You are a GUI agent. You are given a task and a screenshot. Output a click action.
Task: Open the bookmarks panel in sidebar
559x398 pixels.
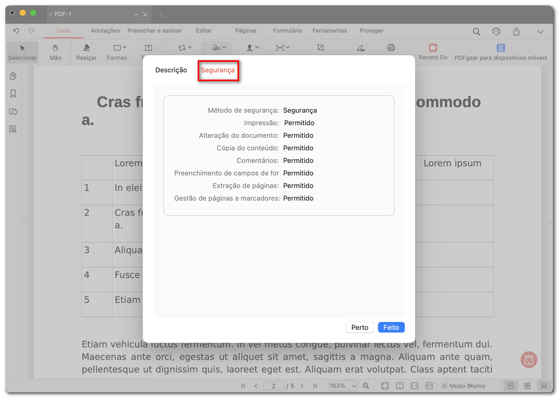(12, 94)
